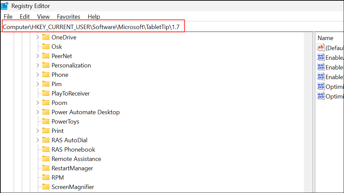344x193 pixels.
Task: Expand the Personalization key
Action: 38,65
